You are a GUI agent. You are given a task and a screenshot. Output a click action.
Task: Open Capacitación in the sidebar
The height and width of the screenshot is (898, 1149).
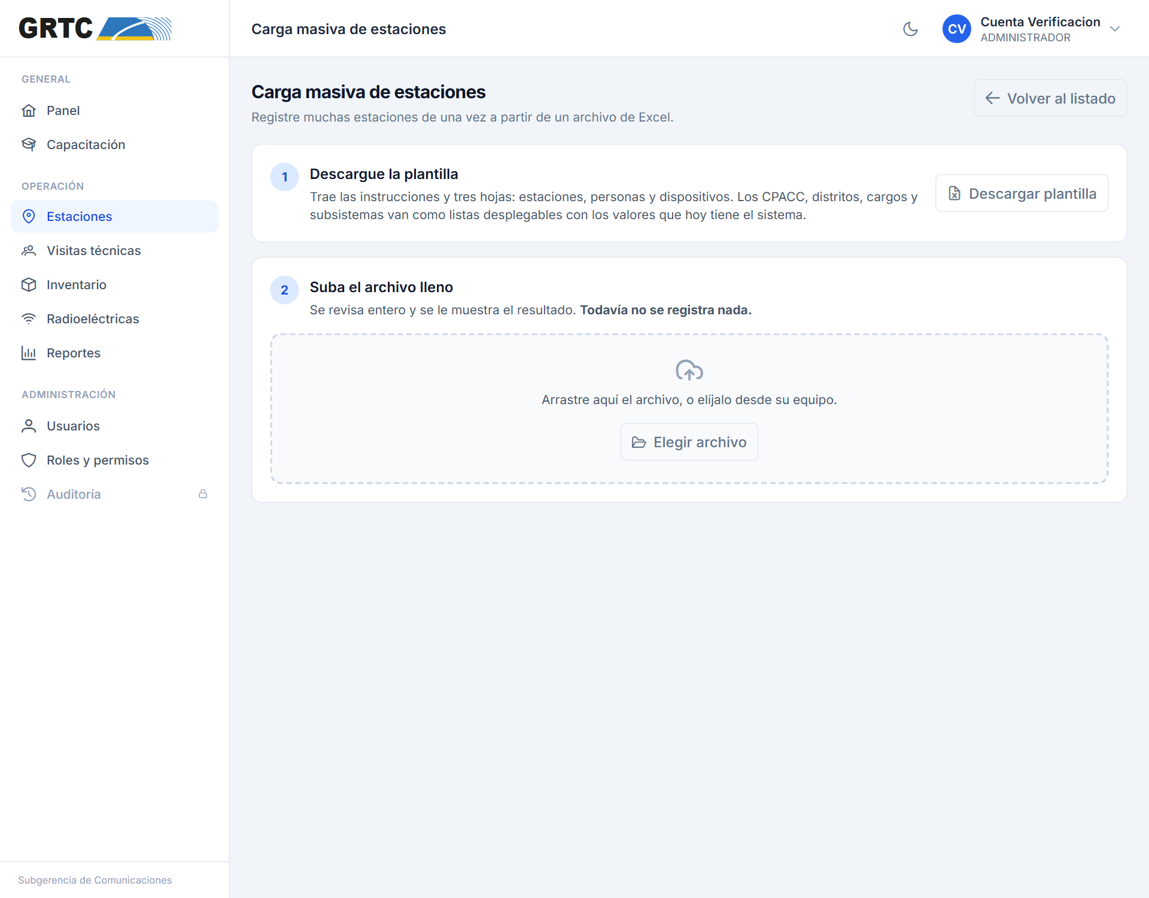coord(114,145)
